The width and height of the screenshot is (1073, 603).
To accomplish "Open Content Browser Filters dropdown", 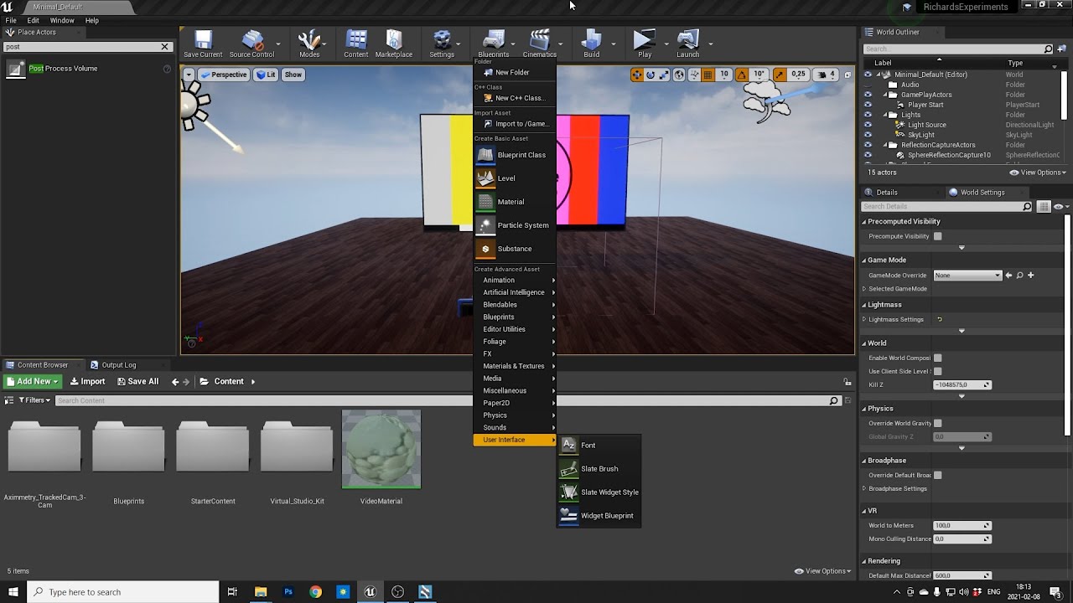I will coord(34,400).
